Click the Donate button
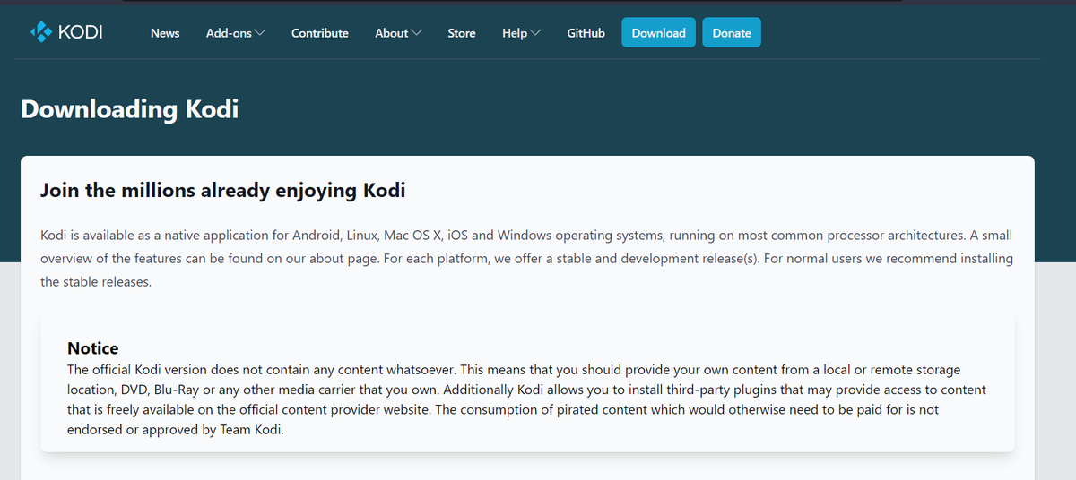 [732, 33]
